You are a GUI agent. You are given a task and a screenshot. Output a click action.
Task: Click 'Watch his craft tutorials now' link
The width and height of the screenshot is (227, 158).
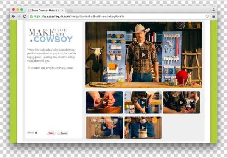(52, 68)
